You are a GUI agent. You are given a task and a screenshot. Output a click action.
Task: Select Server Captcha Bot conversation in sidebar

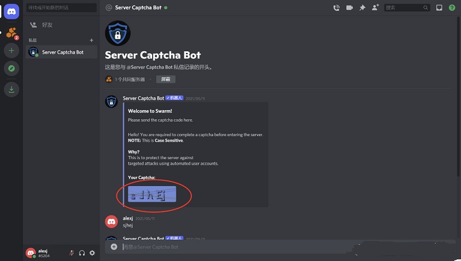tap(61, 52)
